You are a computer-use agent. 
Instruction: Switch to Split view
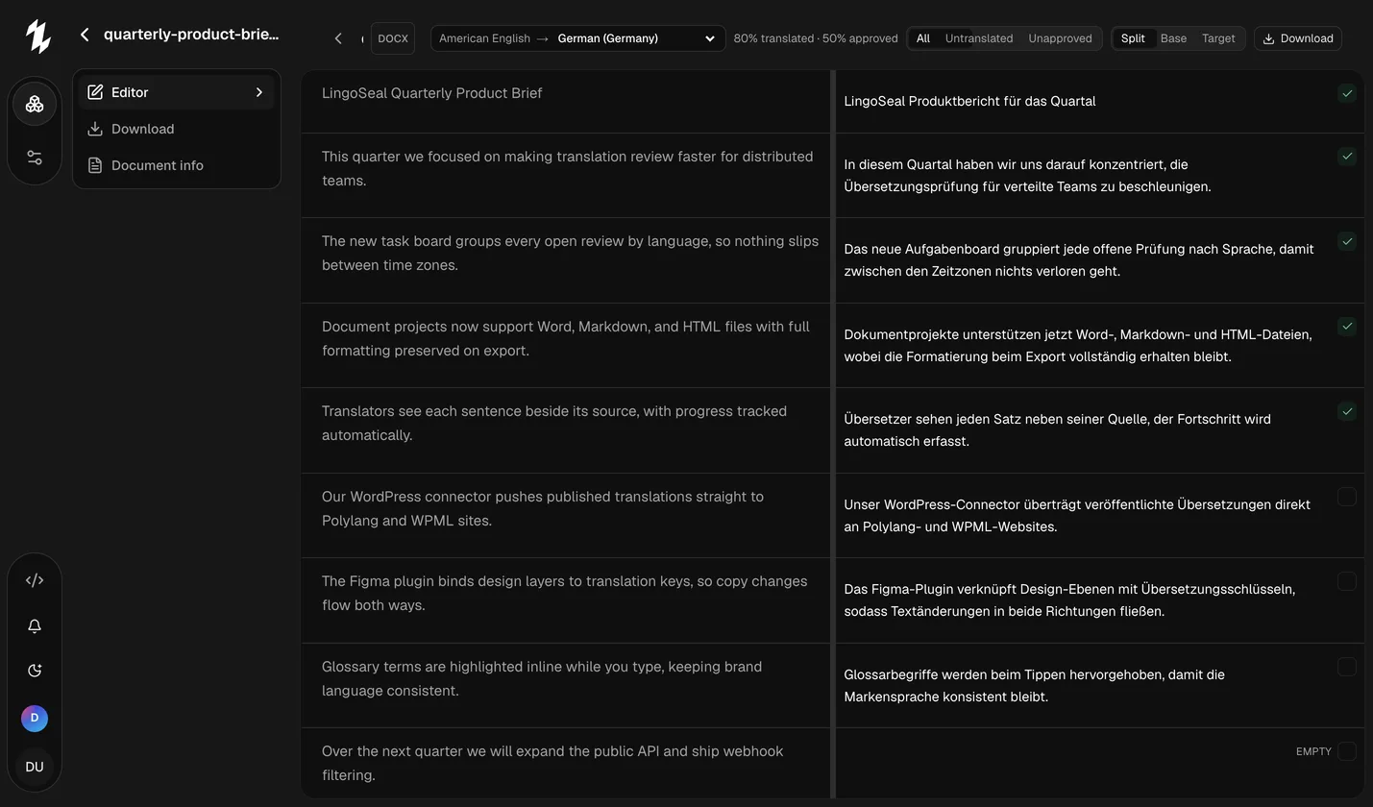click(1133, 38)
